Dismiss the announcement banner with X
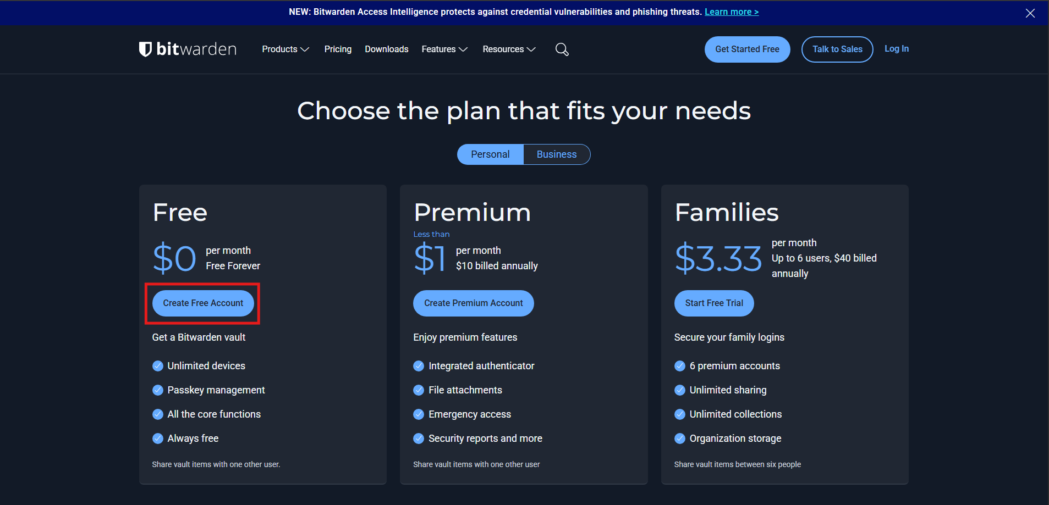The height and width of the screenshot is (505, 1049). click(1030, 13)
